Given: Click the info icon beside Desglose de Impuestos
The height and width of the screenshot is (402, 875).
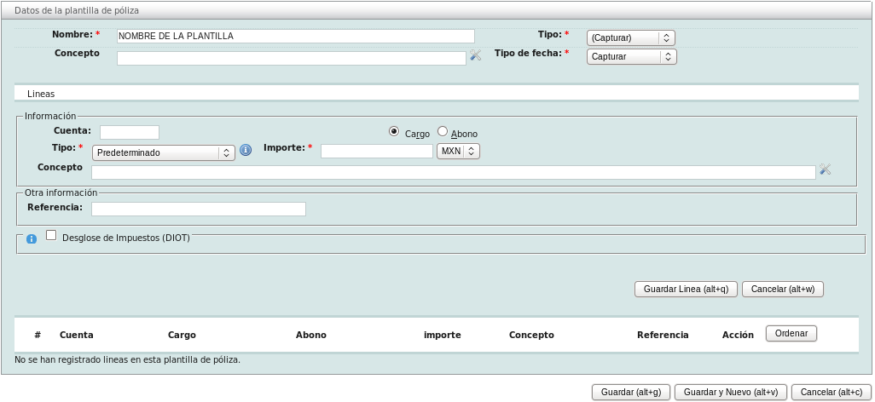Looking at the screenshot, I should tap(32, 239).
